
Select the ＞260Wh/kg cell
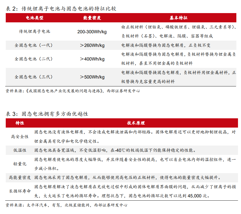tap(92, 45)
